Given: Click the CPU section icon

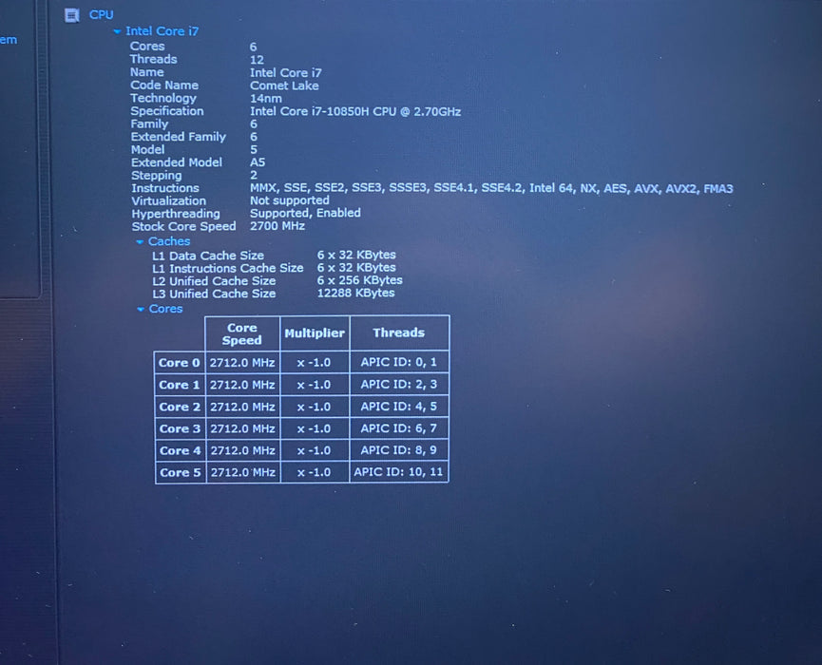Looking at the screenshot, I should click(x=72, y=15).
